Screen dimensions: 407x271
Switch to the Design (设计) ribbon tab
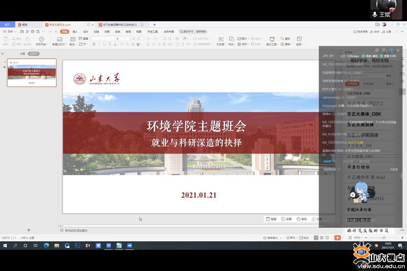[85, 32]
